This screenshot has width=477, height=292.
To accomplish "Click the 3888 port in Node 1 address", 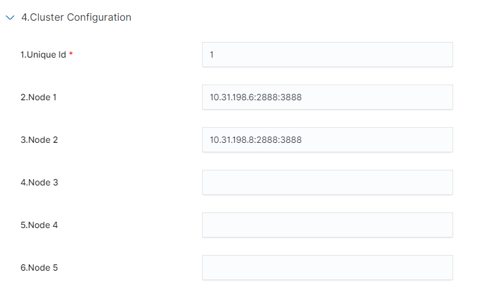I will (x=291, y=97).
